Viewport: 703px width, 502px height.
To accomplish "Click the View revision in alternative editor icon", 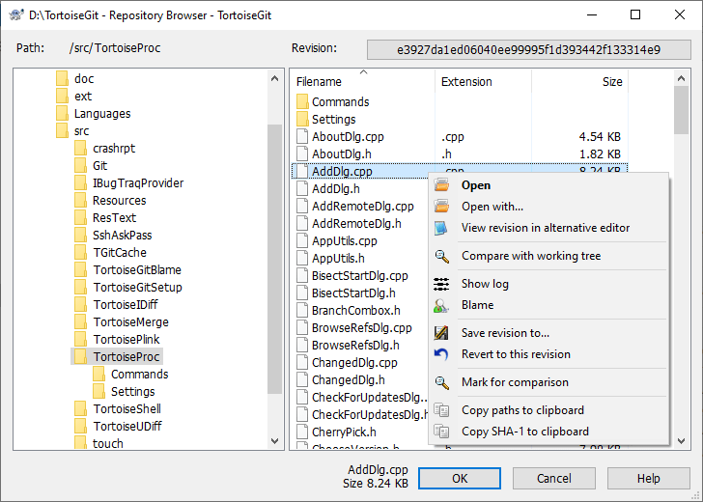I will [441, 228].
